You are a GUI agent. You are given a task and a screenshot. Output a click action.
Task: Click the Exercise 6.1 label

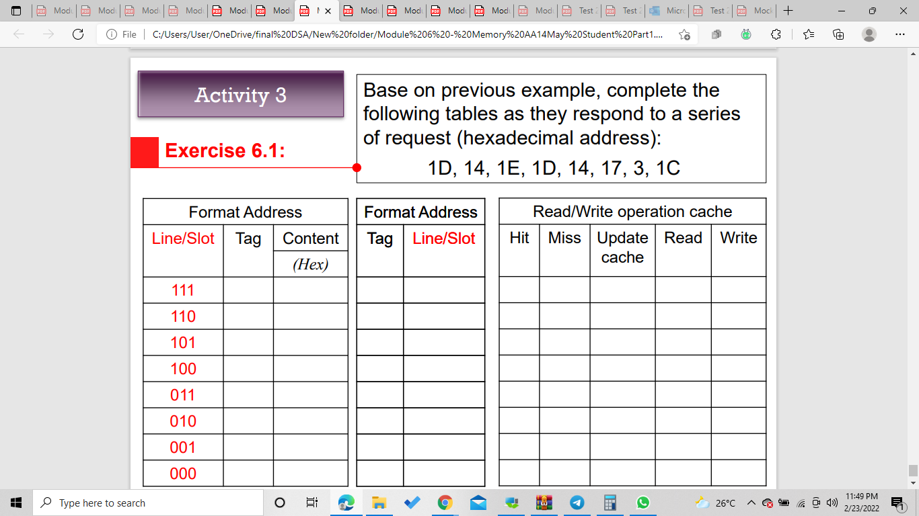225,150
